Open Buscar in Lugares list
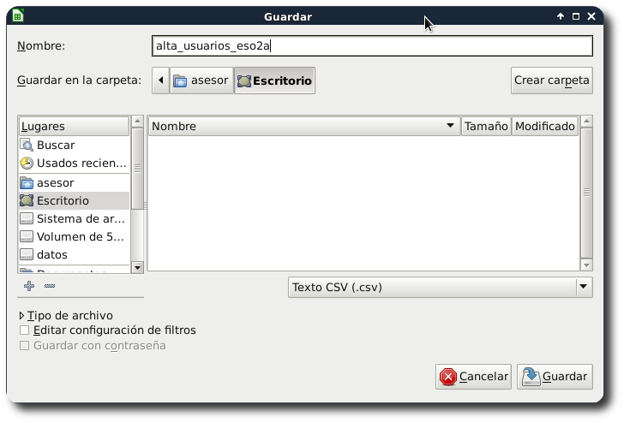 click(x=74, y=145)
